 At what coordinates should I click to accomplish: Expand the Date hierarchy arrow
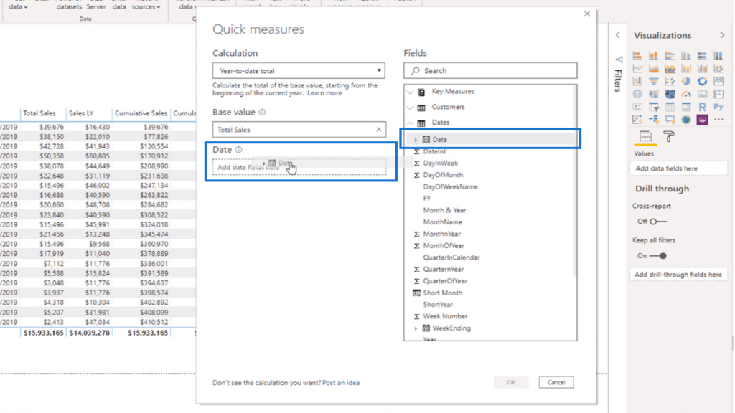click(x=416, y=140)
